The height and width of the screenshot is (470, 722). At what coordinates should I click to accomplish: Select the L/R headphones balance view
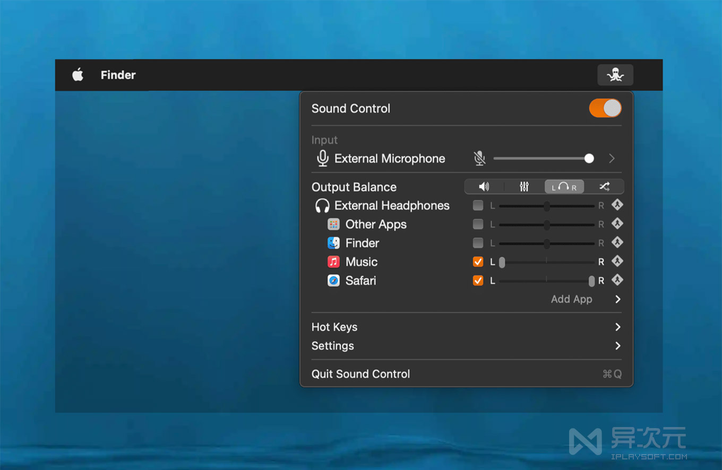(x=564, y=187)
